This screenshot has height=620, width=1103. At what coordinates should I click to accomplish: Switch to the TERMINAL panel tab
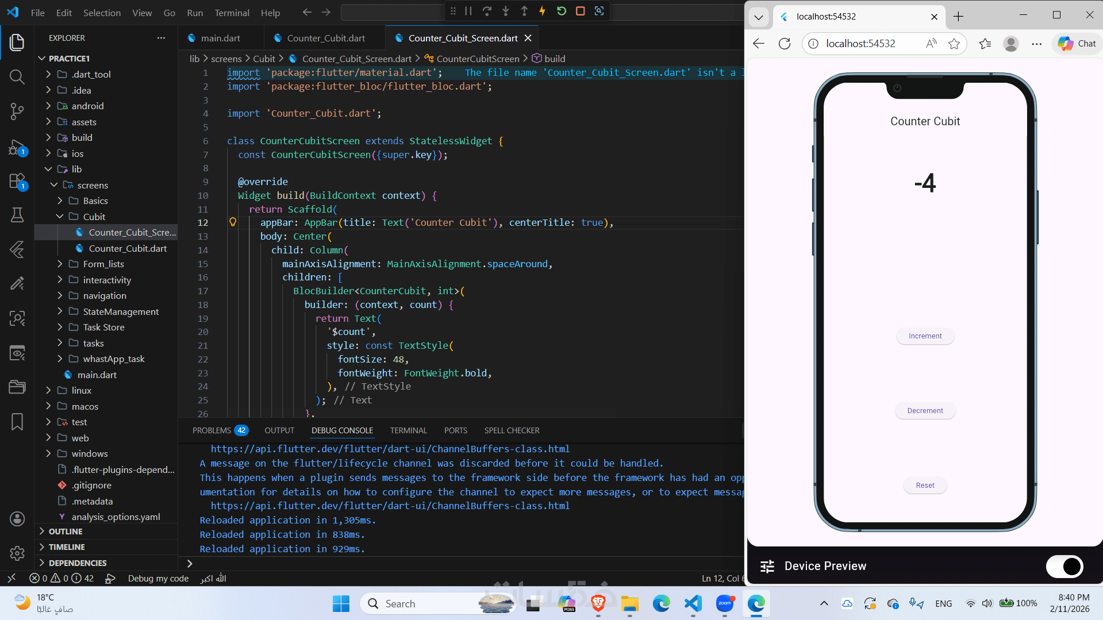[x=409, y=430]
